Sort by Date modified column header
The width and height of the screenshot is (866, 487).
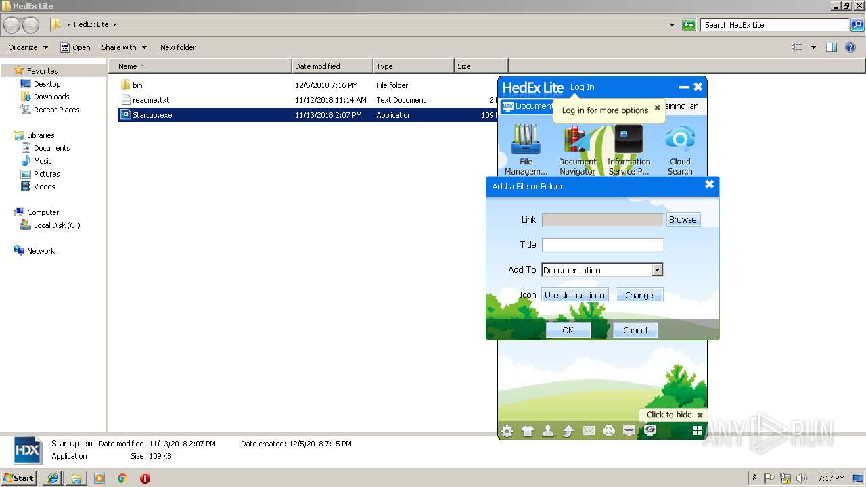(x=332, y=66)
